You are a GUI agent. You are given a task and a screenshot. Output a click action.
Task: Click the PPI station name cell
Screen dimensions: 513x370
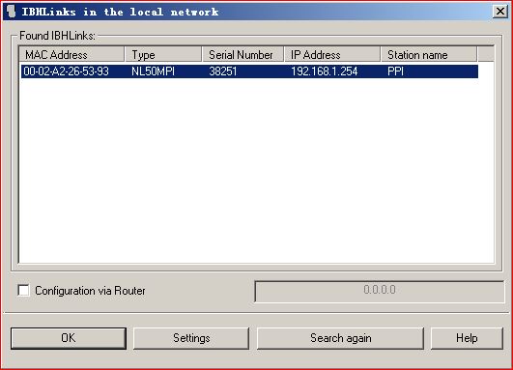pos(395,71)
